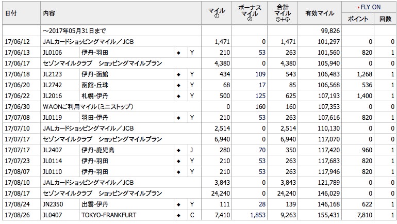Click the diamond icon for JL2407 伊丹-鹿児島

[178, 150]
